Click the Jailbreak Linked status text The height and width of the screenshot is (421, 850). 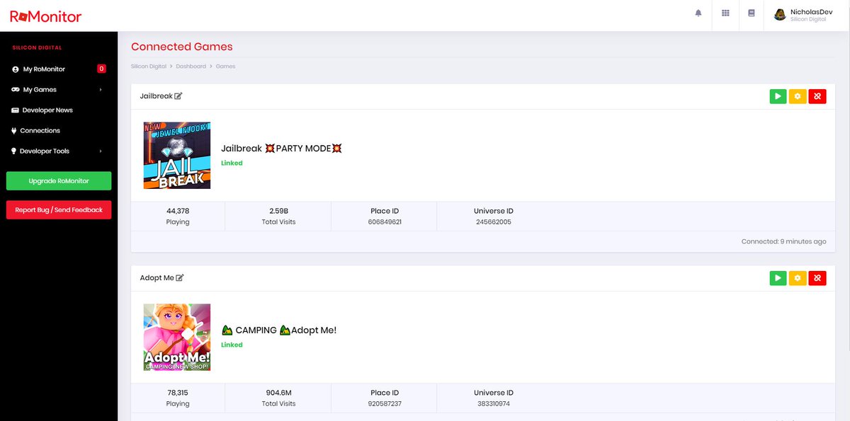click(232, 163)
